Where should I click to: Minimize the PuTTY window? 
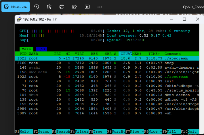click(x=171, y=19)
